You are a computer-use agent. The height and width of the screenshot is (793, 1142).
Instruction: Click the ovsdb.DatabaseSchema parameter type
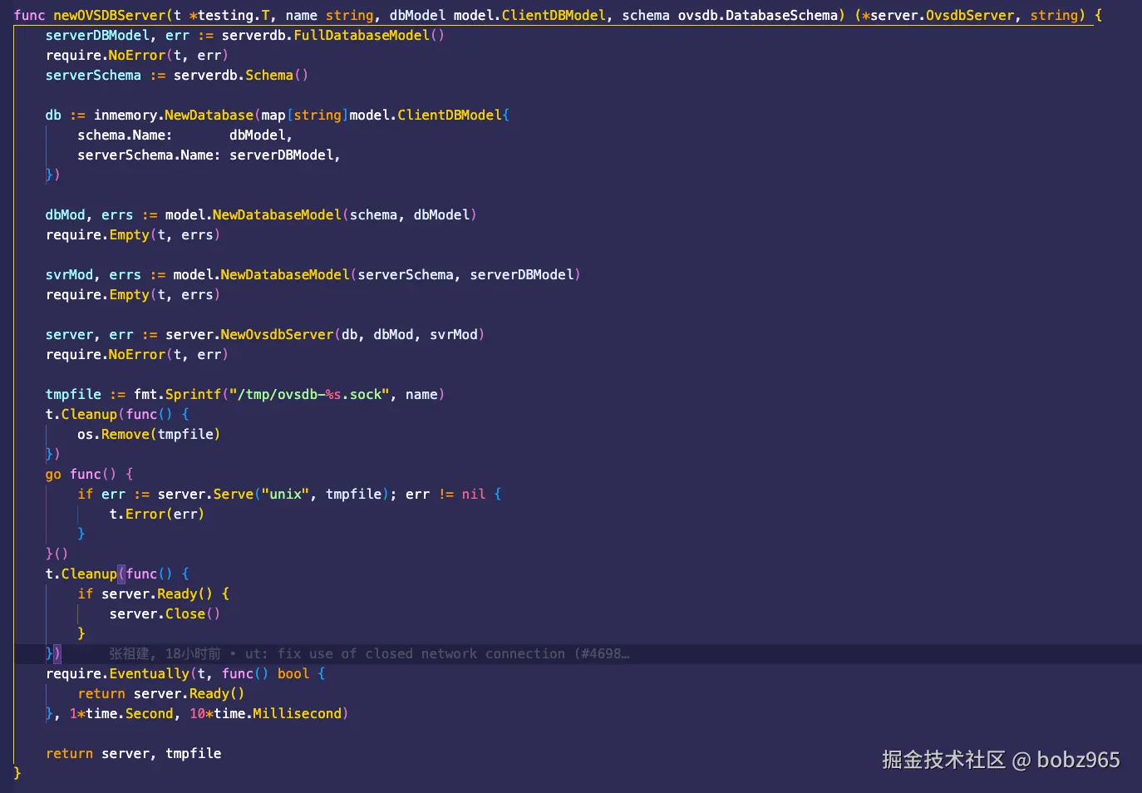point(758,15)
